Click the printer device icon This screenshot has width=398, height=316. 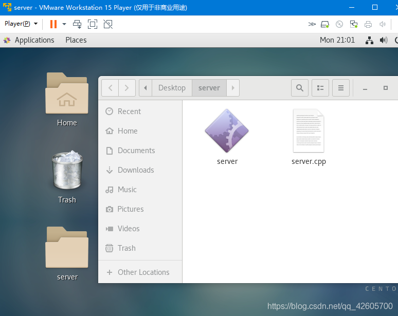pyautogui.click(x=368, y=24)
